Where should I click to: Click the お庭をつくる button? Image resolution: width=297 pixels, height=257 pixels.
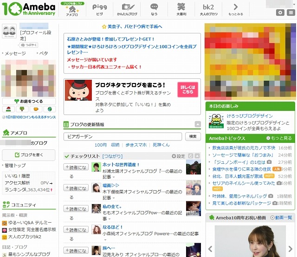(29, 101)
